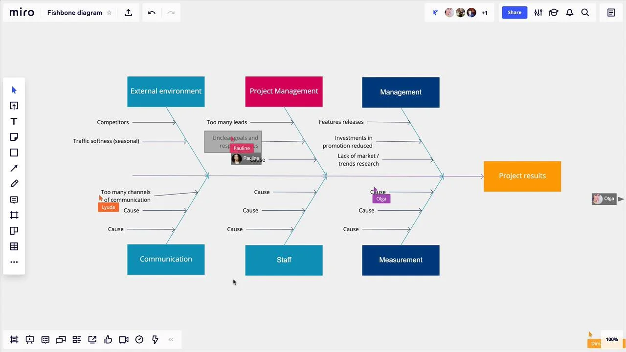Viewport: 626px width, 352px height.
Task: Select the Connection line arrow tool
Action: click(14, 169)
